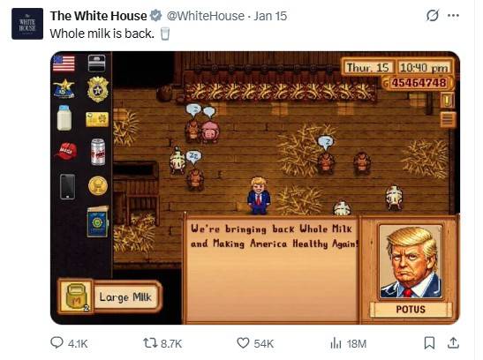The height and width of the screenshot is (360, 483).
Task: Open the three-dot more options menu
Action: click(x=453, y=15)
